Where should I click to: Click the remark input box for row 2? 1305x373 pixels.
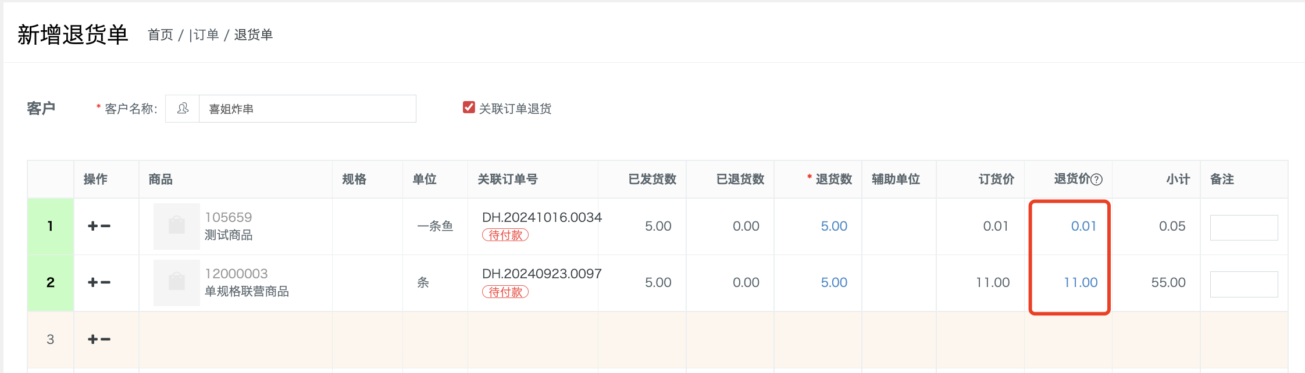(1244, 284)
